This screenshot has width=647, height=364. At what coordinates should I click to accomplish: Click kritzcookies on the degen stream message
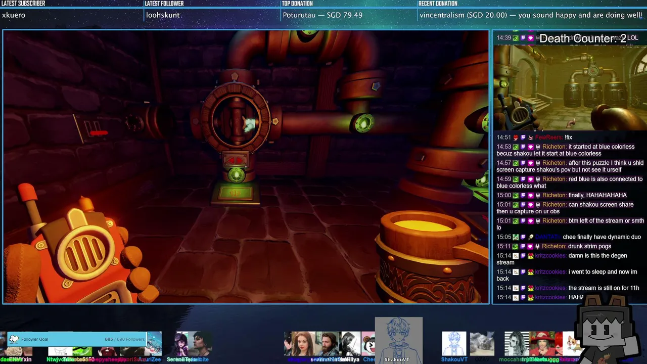pyautogui.click(x=550, y=256)
